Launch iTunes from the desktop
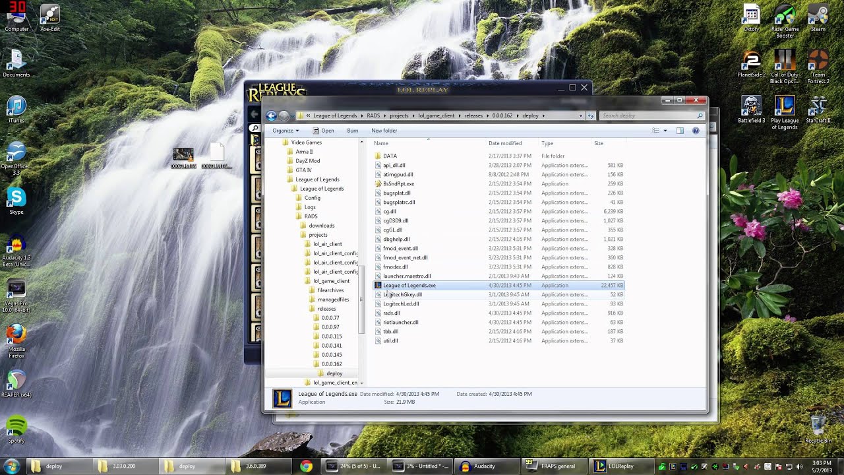This screenshot has width=844, height=475. point(16,110)
